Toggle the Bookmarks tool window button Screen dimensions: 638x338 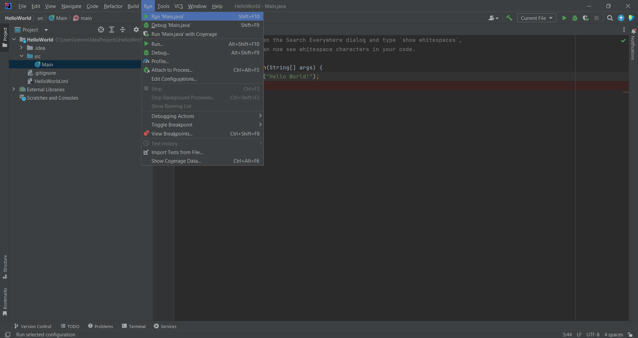point(5,301)
